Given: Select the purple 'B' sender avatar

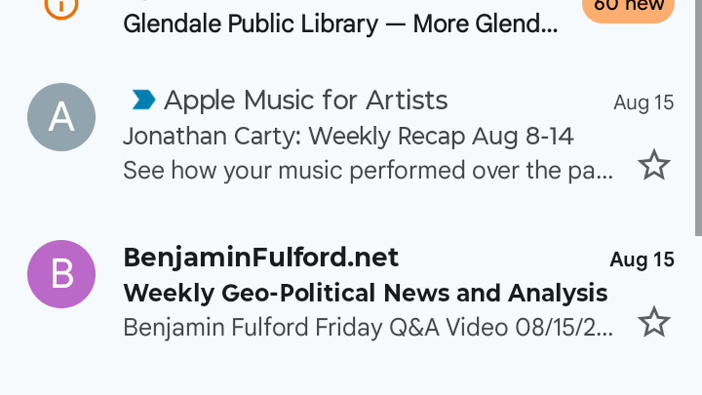Looking at the screenshot, I should [61, 274].
